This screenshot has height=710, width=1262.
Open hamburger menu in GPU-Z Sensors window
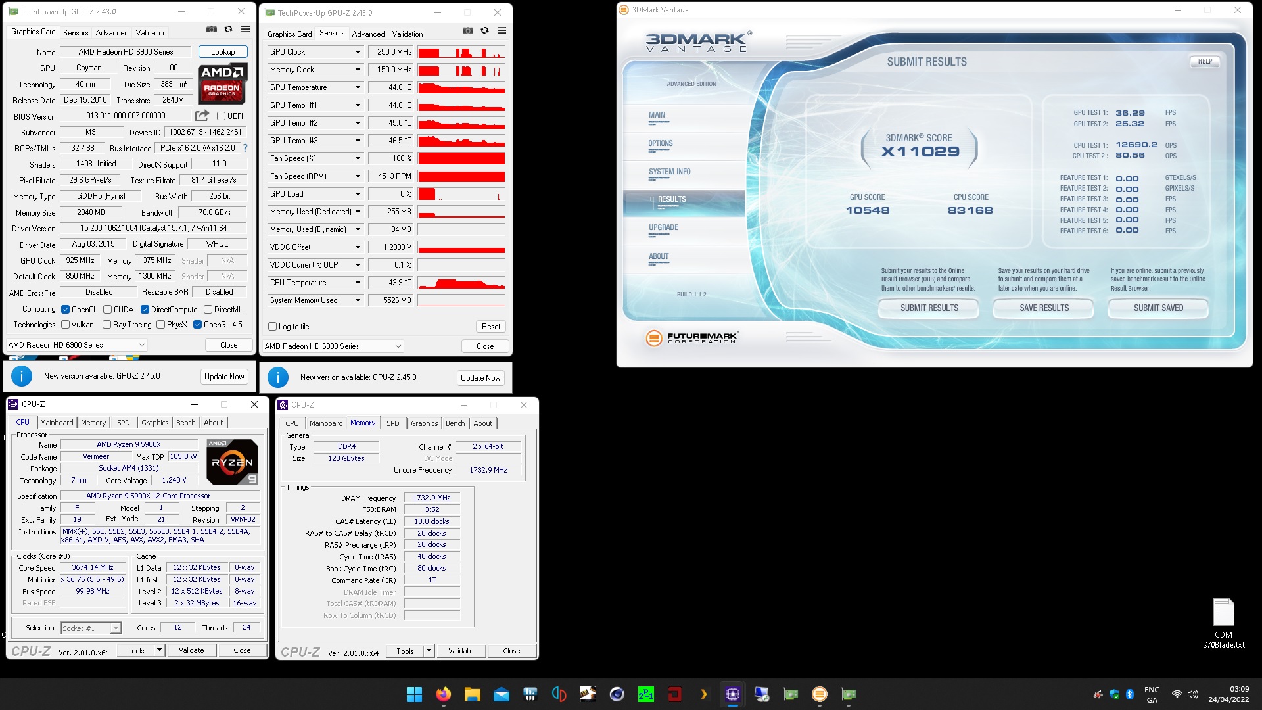point(502,30)
